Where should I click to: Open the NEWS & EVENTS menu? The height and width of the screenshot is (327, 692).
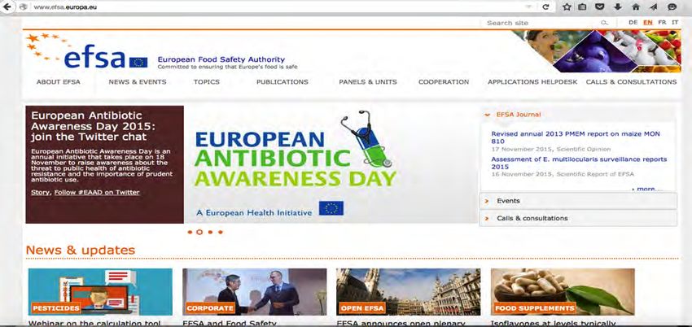138,82
